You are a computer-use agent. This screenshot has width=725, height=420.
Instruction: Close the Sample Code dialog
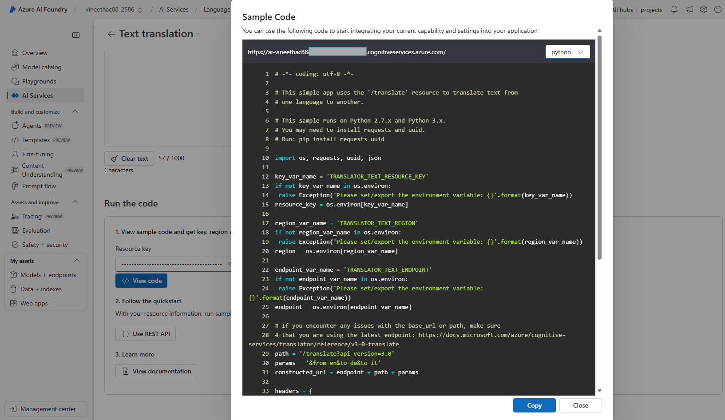580,405
